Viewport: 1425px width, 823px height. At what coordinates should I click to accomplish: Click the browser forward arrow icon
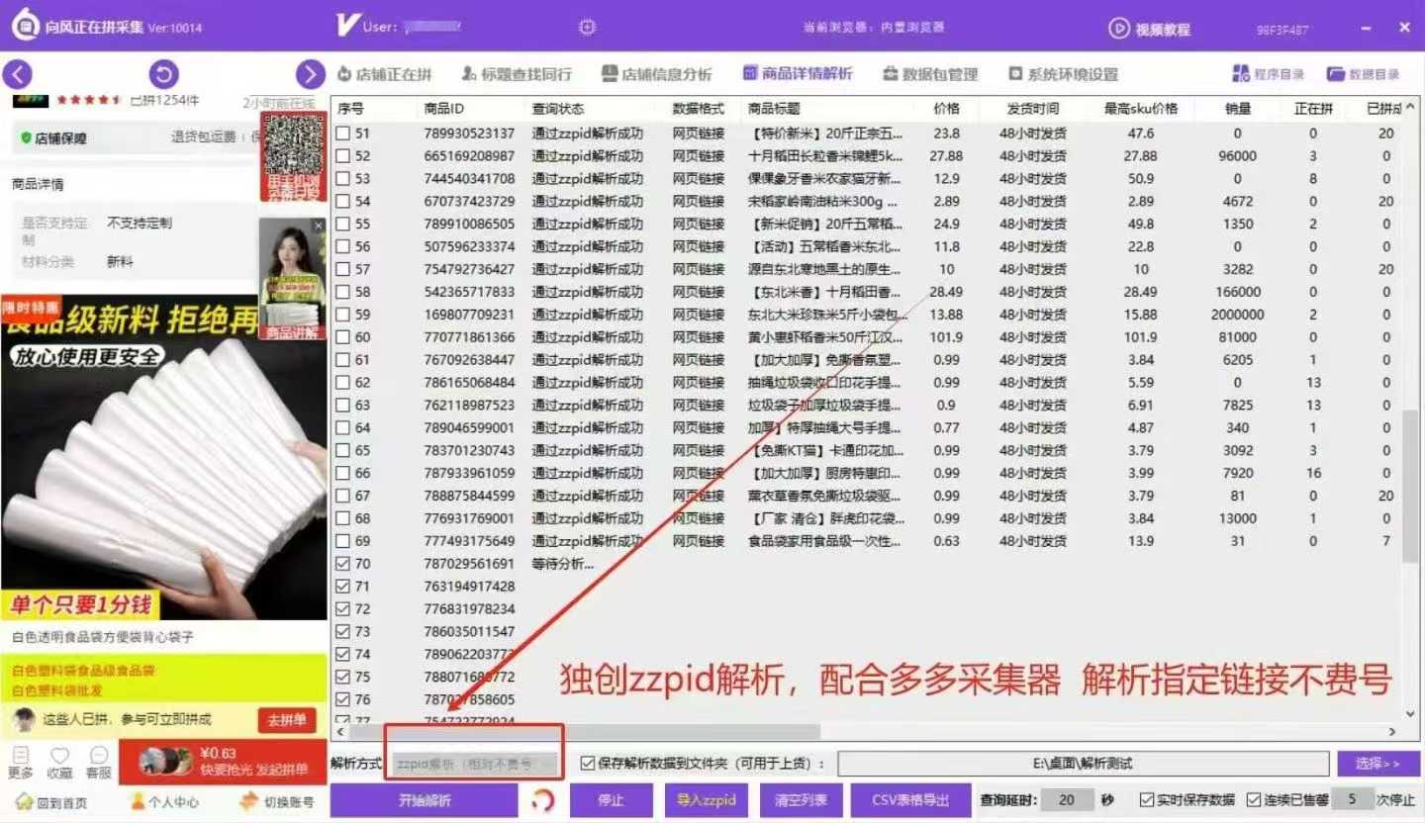pos(310,74)
